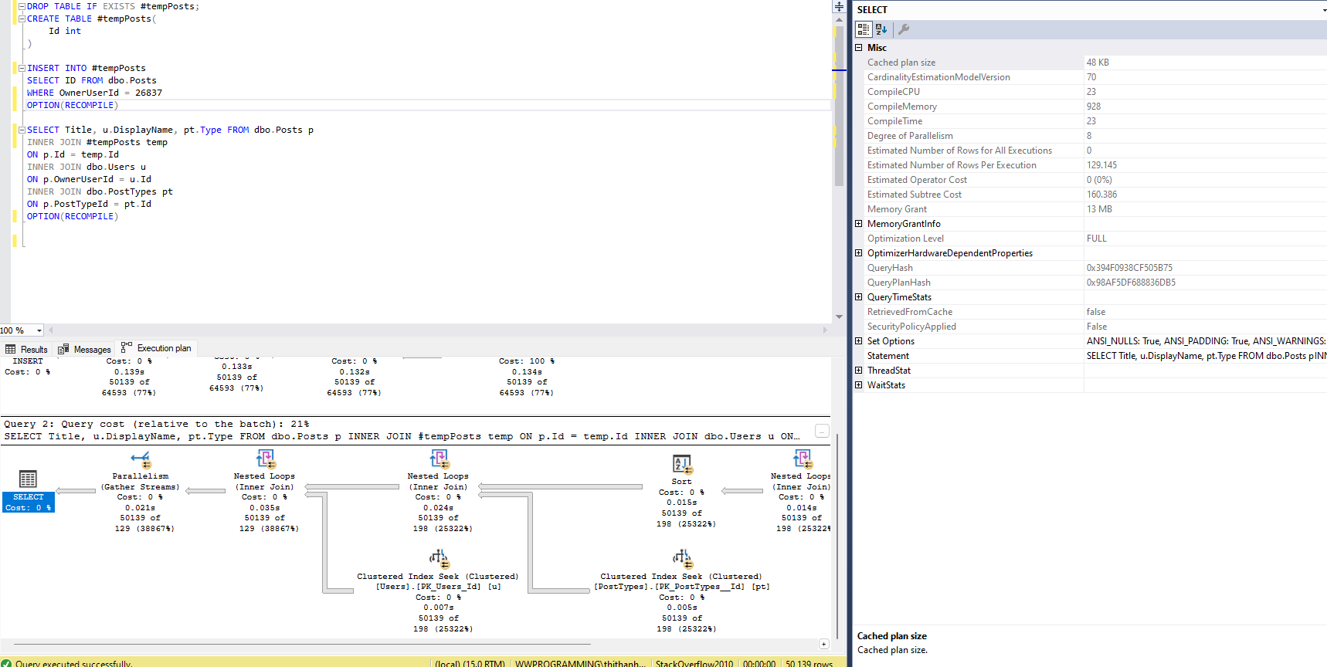Click the query text ellipsis button
The width and height of the screenshot is (1327, 667).
(x=822, y=431)
